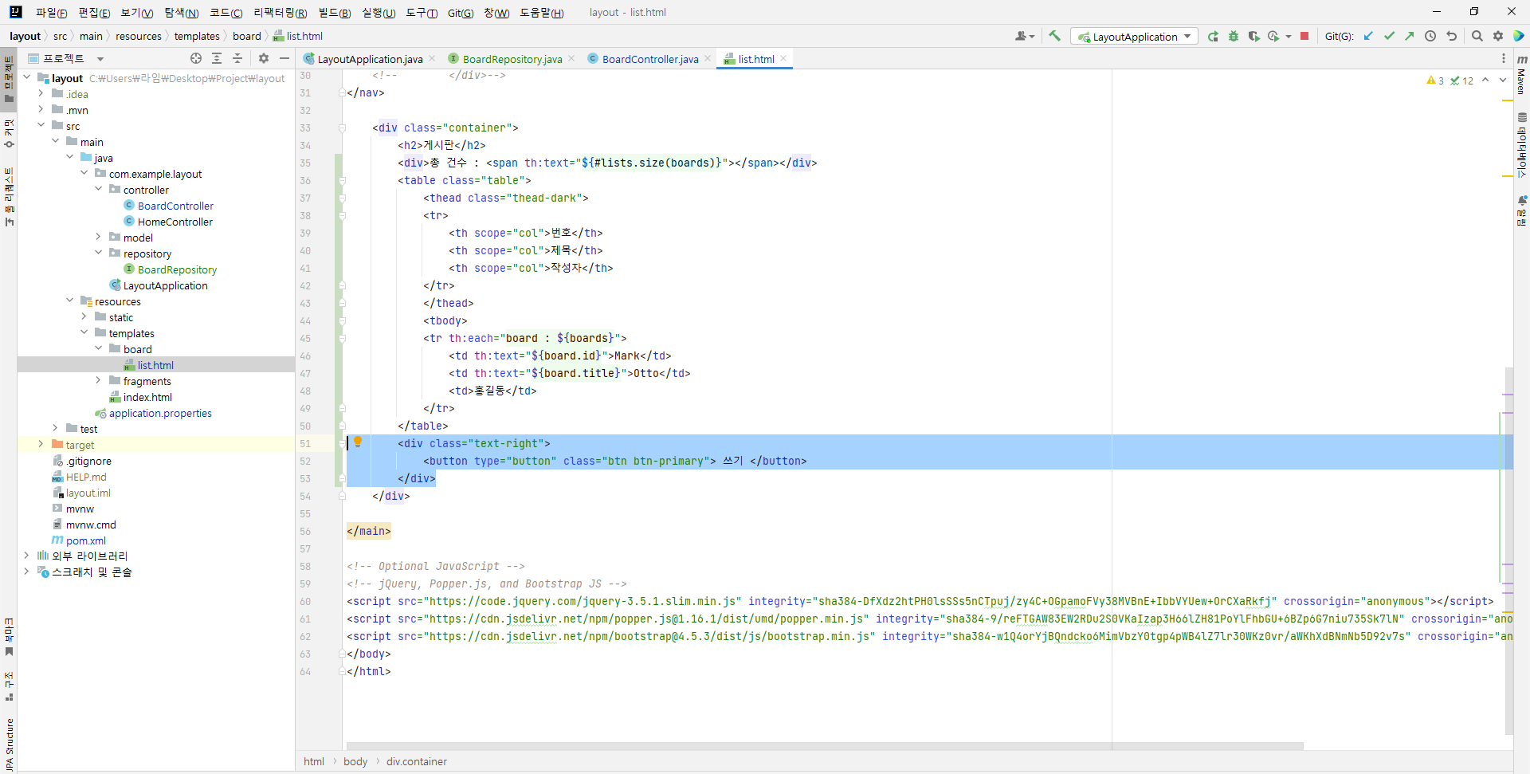Toggle the 북마크 tool window side tab

(x=9, y=636)
